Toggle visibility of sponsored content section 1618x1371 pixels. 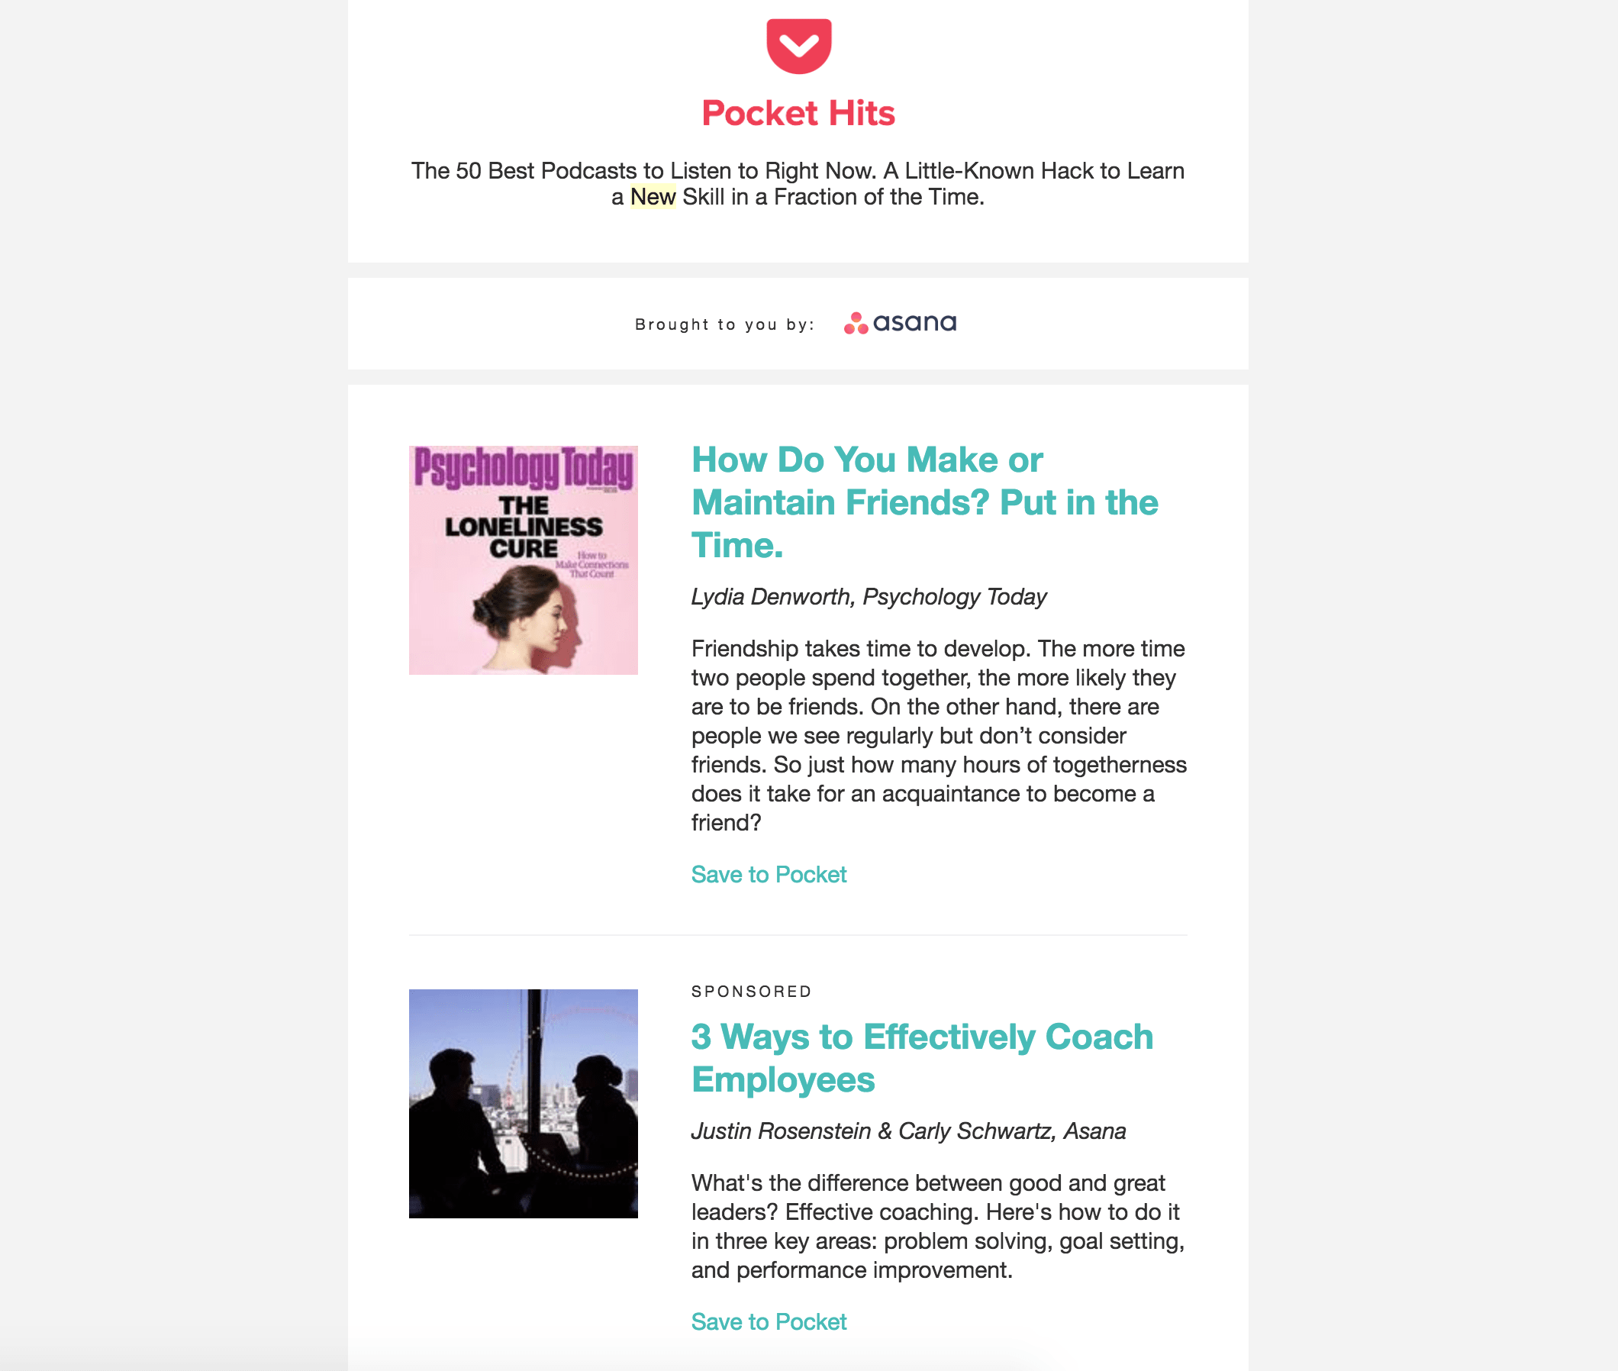coord(753,990)
